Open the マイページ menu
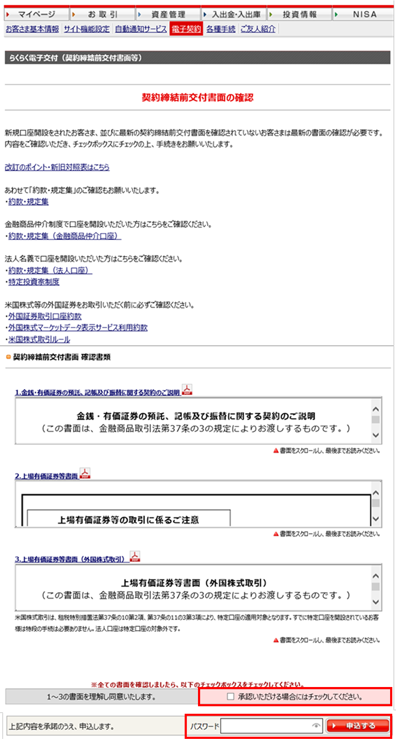The width and height of the screenshot is (396, 739). (x=36, y=14)
